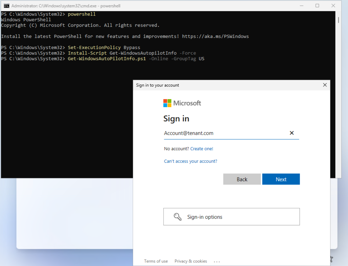
Task: Open the Can't access your account? link
Action: tap(190, 161)
